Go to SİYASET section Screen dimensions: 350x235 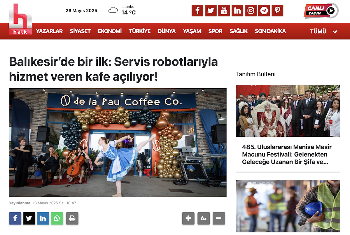point(80,31)
